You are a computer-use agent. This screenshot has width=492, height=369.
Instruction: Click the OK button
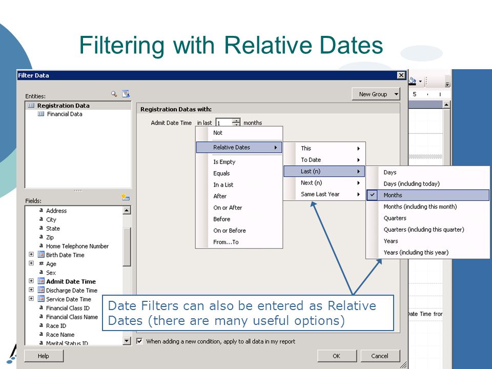pos(336,356)
